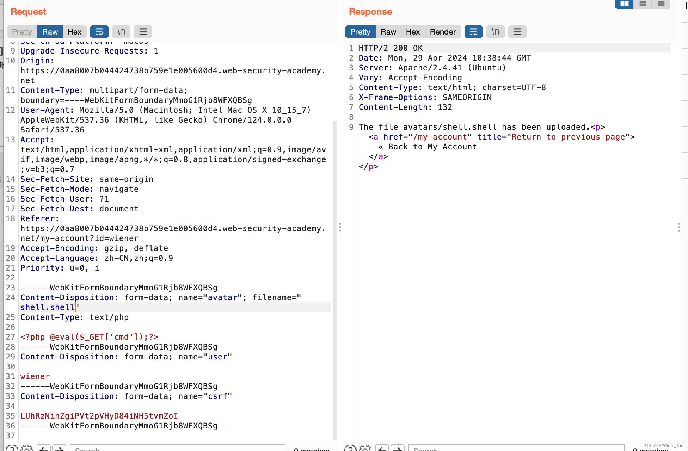Click the Content-Disposition name="csrf" line
The height and width of the screenshot is (451, 688).
click(126, 396)
